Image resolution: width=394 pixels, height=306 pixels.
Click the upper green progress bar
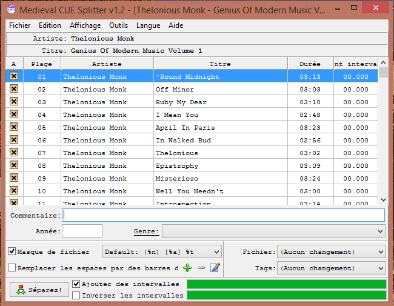pos(287,284)
